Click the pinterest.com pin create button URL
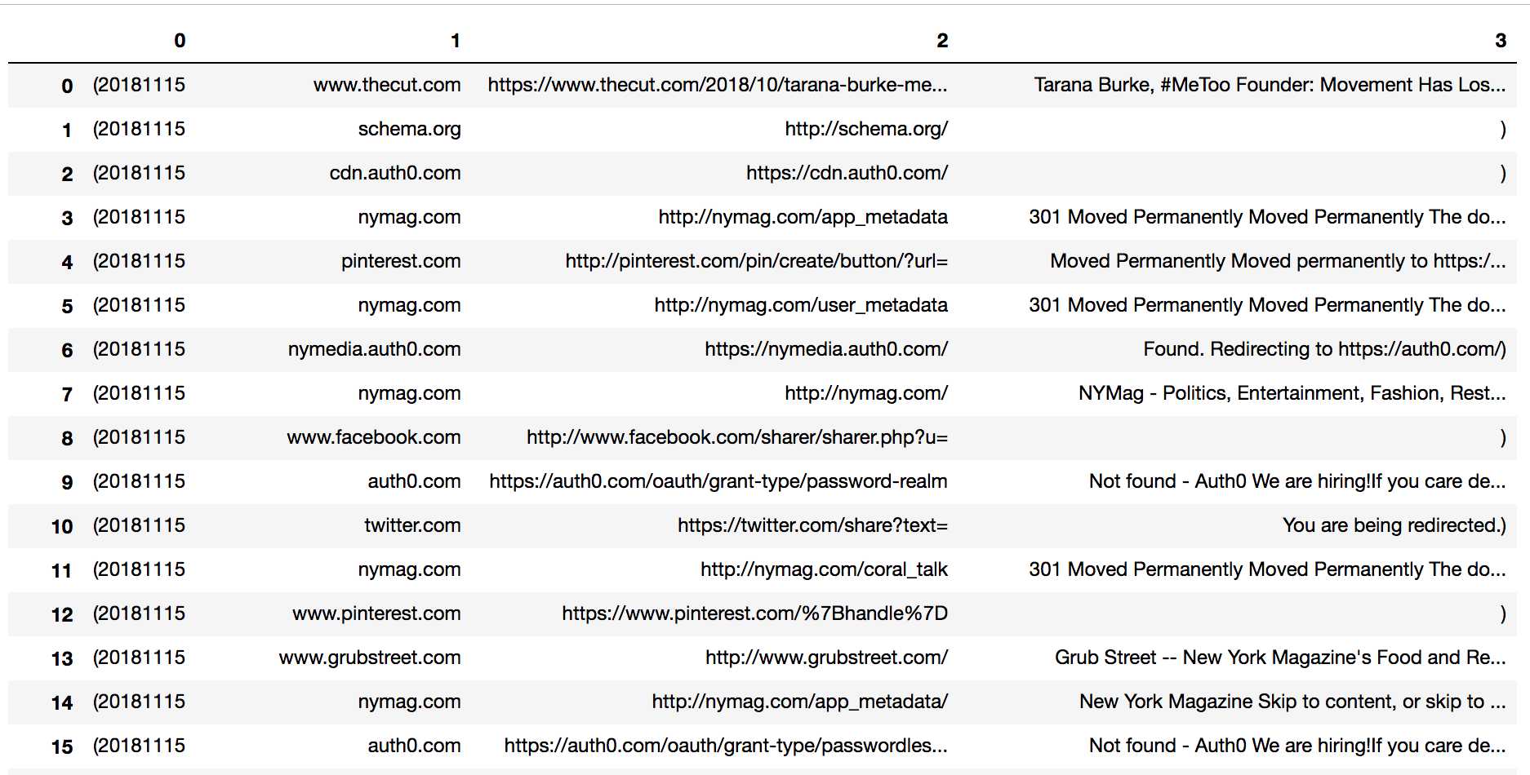Screen dimensions: 1530x775 (756, 261)
